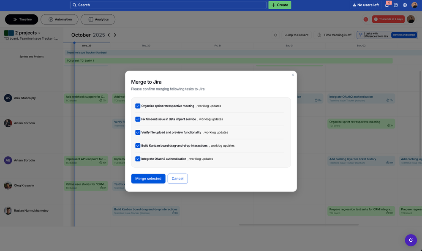The image size is (422, 251).
Task: Expand 2 projects dropdown
Action: coord(28,33)
